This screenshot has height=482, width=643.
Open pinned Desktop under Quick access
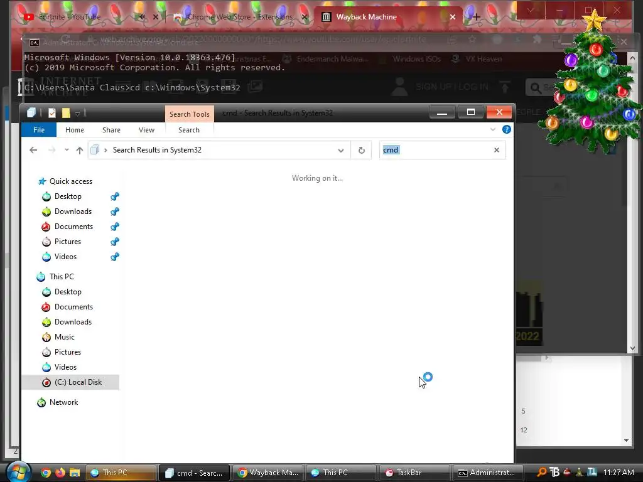click(68, 196)
